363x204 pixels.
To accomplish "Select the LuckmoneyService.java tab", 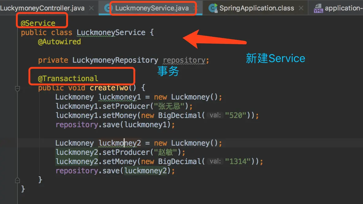I will tap(152, 8).
